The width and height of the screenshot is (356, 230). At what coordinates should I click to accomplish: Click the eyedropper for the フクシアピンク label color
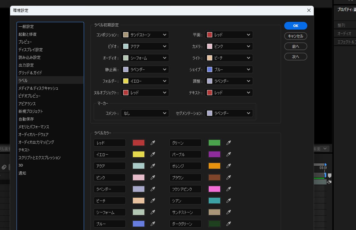pyautogui.click(x=229, y=189)
